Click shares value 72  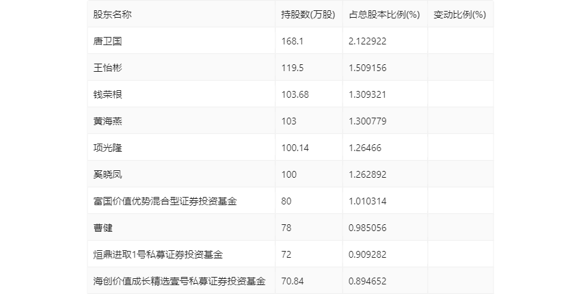click(286, 255)
